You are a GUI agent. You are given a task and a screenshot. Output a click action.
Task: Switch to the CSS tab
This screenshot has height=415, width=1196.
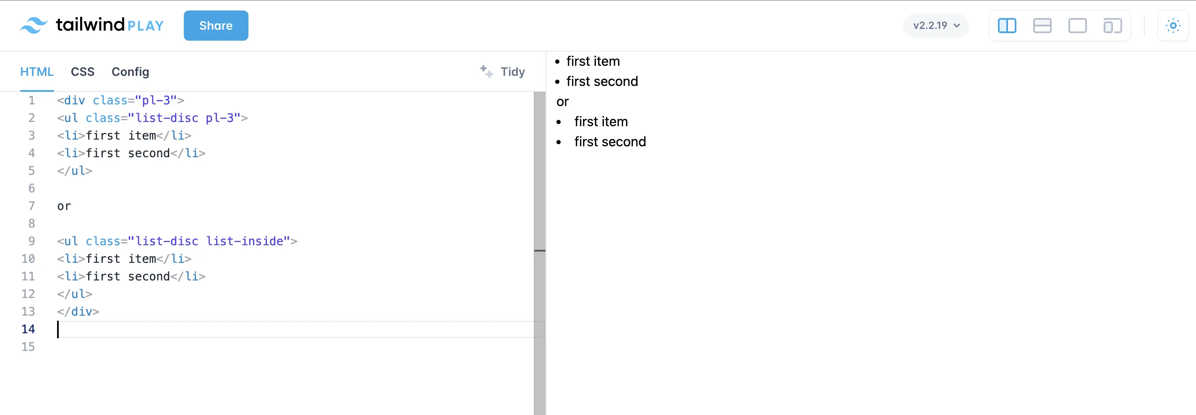click(83, 72)
